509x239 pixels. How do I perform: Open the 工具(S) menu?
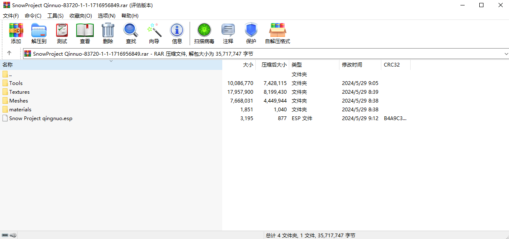pyautogui.click(x=55, y=15)
